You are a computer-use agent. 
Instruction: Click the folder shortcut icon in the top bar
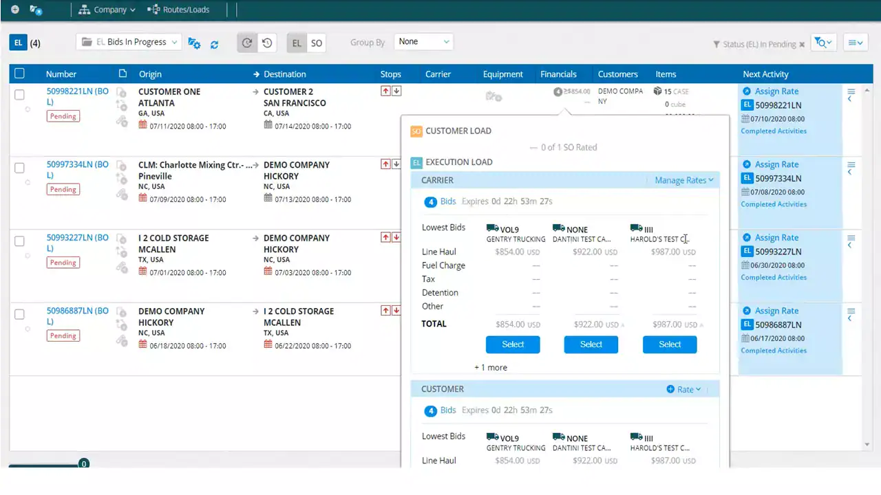(x=36, y=10)
